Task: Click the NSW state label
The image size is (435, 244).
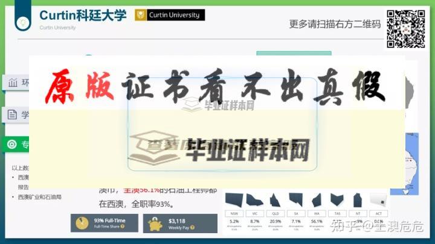Action: pos(234,213)
